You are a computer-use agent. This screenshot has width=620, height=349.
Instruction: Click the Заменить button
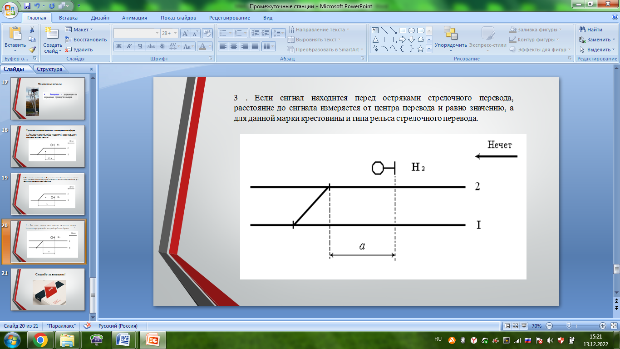(x=596, y=40)
